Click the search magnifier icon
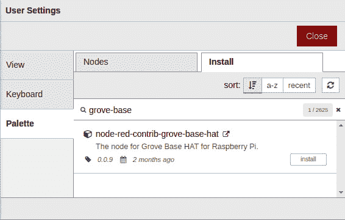Image resolution: width=345 pixels, height=220 pixels. 83,109
